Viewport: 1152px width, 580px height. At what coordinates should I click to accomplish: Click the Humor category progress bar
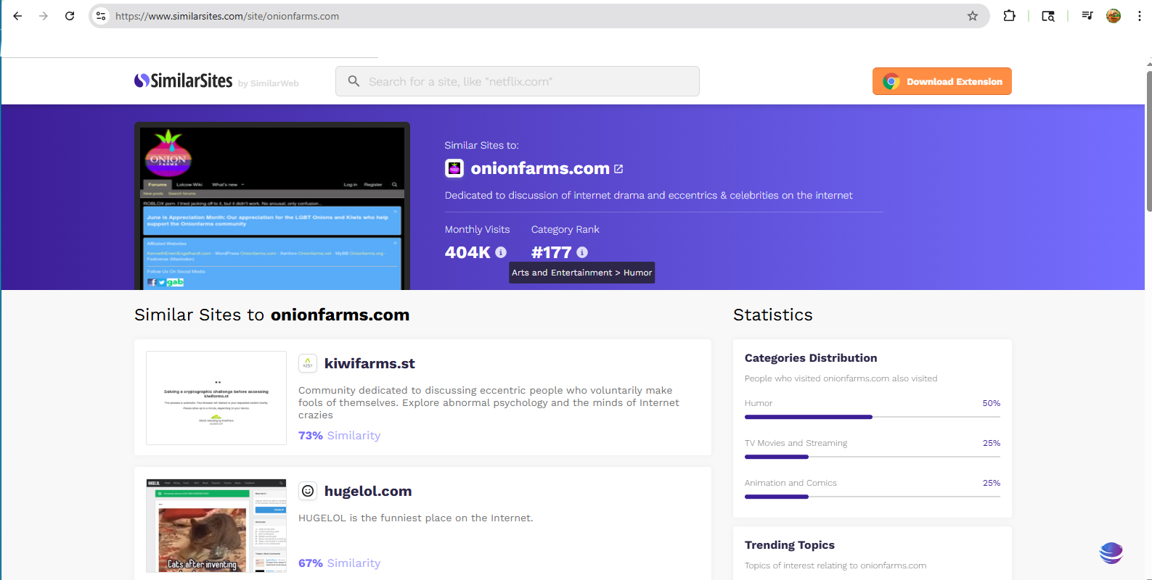(872, 417)
